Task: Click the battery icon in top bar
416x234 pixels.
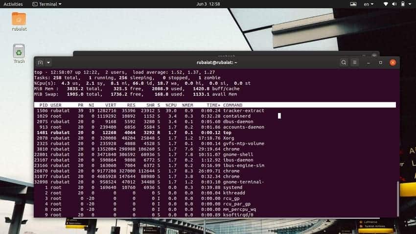Action: pos(403,4)
